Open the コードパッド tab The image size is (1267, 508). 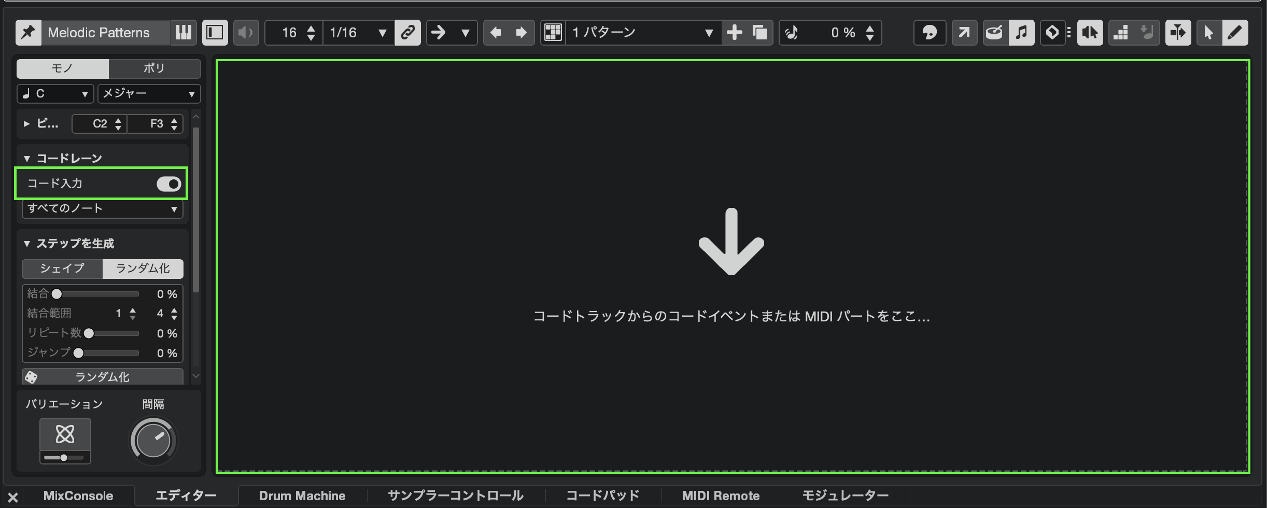[603, 496]
